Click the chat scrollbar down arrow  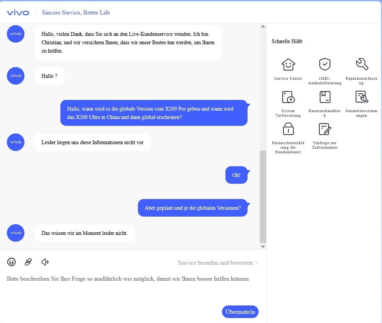[263, 246]
